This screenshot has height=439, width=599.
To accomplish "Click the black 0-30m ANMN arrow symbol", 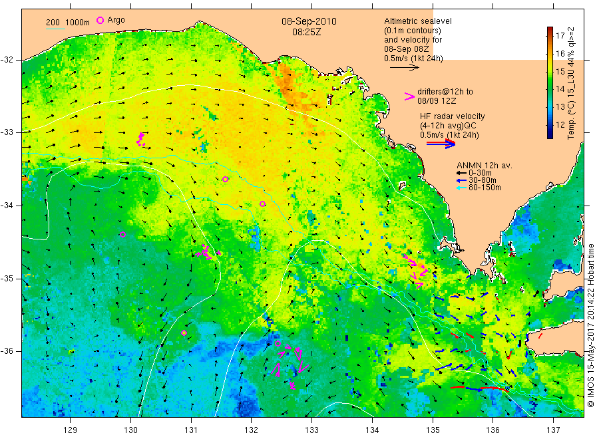I will 461,174.
